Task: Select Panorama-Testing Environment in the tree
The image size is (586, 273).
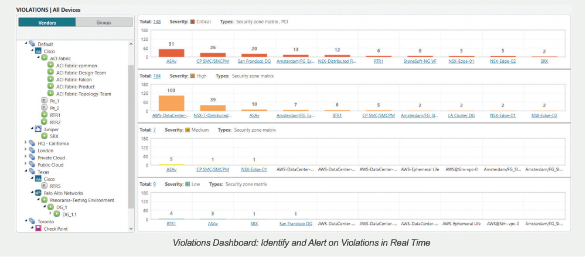Action: (x=82, y=200)
